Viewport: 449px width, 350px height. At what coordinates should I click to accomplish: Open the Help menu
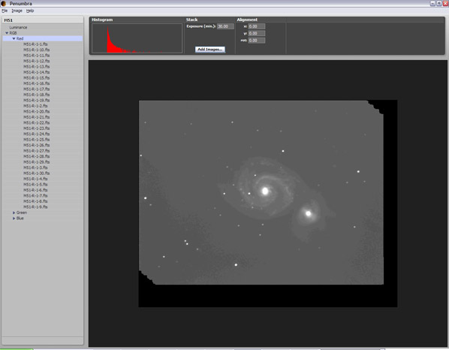(x=30, y=11)
